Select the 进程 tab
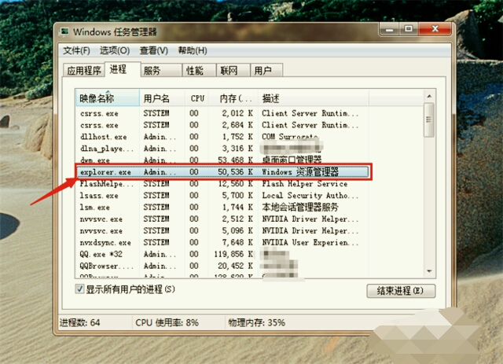This screenshot has width=503, height=364. pos(123,69)
